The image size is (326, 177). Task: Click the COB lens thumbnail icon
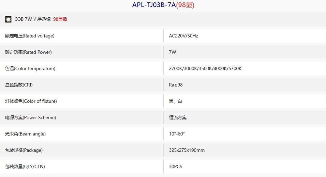click(x=8, y=19)
